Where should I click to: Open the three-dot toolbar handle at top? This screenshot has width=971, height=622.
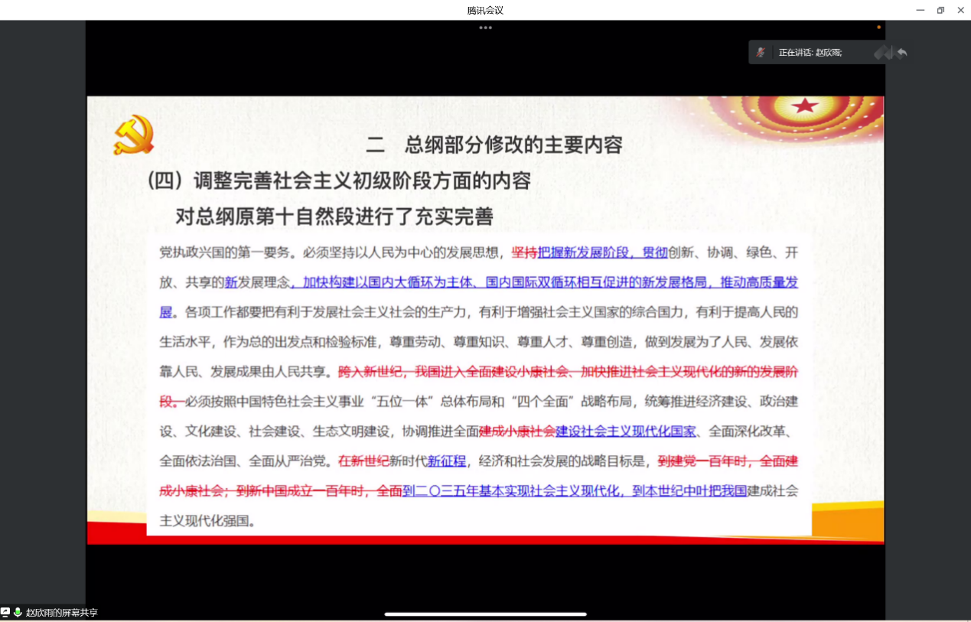pos(485,28)
